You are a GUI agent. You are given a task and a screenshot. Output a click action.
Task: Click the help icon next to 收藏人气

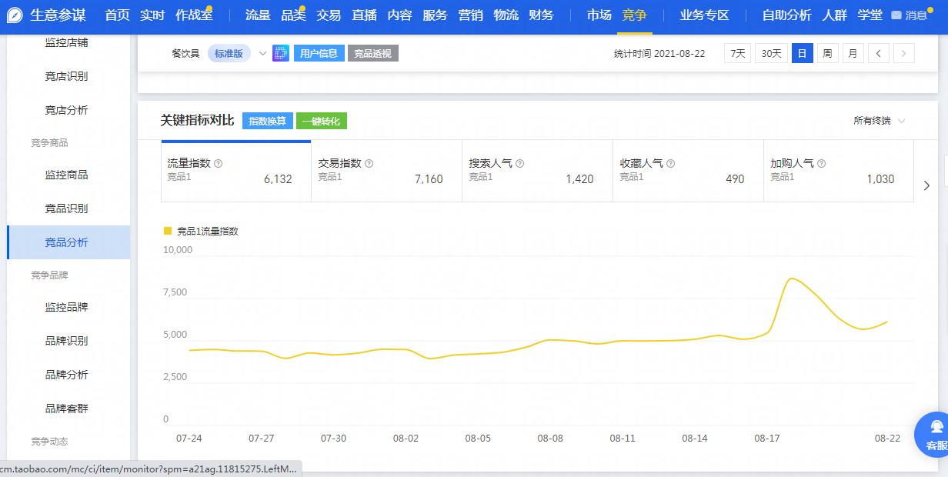[670, 162]
